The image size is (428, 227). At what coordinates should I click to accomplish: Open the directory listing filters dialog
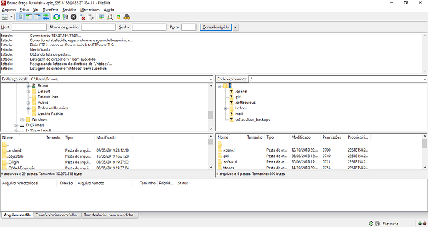pyautogui.click(x=101, y=17)
